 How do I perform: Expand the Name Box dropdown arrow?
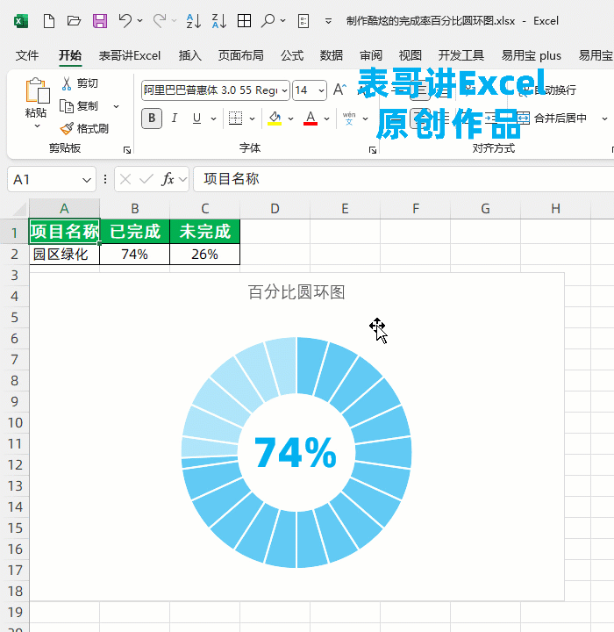point(87,179)
